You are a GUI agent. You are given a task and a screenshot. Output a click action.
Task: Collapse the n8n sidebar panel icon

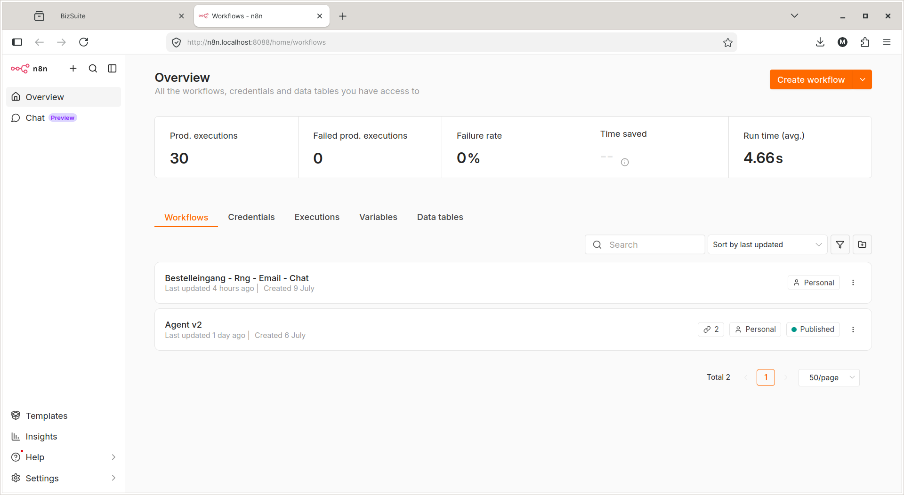[112, 69]
